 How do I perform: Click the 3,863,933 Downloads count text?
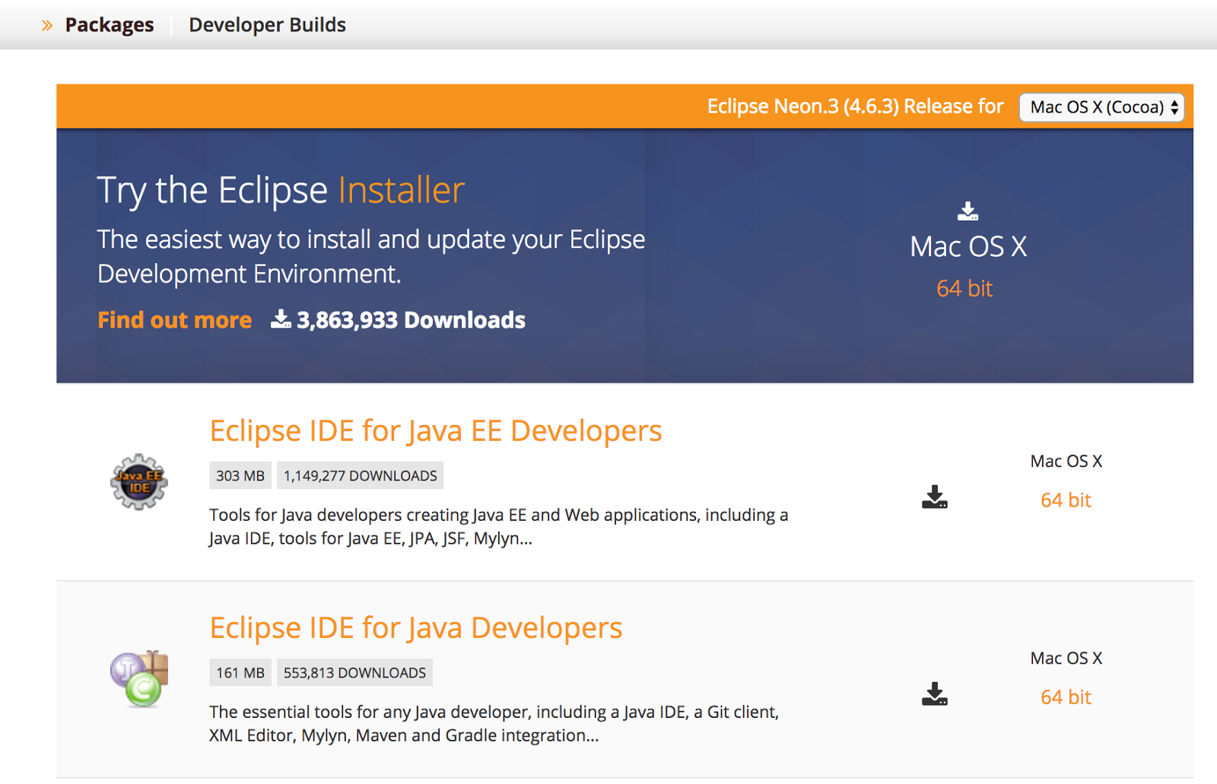(x=411, y=320)
